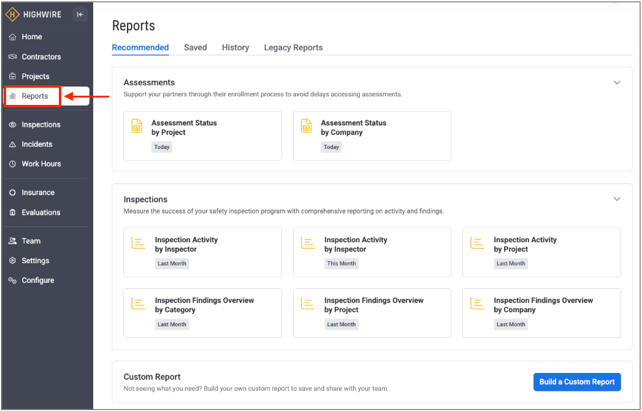The height and width of the screenshot is (411, 642).
Task: Click the Insurance circle icon
Action: [13, 193]
